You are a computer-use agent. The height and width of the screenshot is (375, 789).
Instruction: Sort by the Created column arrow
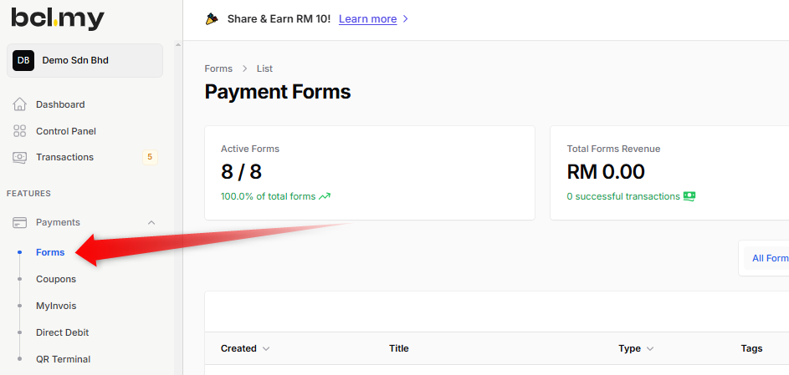266,348
